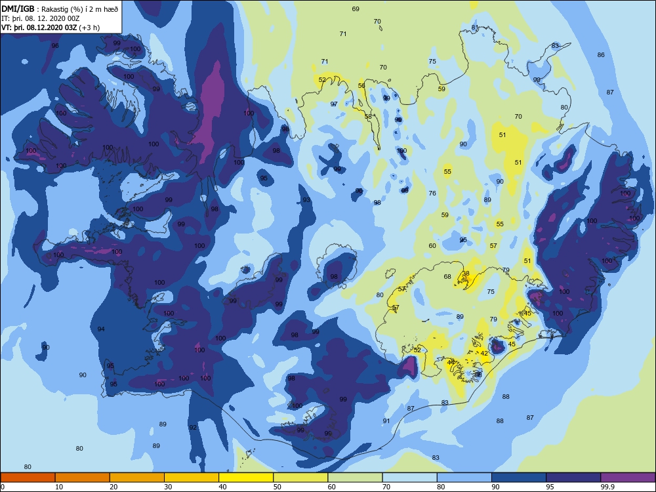656x492 pixels.
Task: Click the 'IT: þri. 08. 12. 2020 00Z' line
Action: 41,18
